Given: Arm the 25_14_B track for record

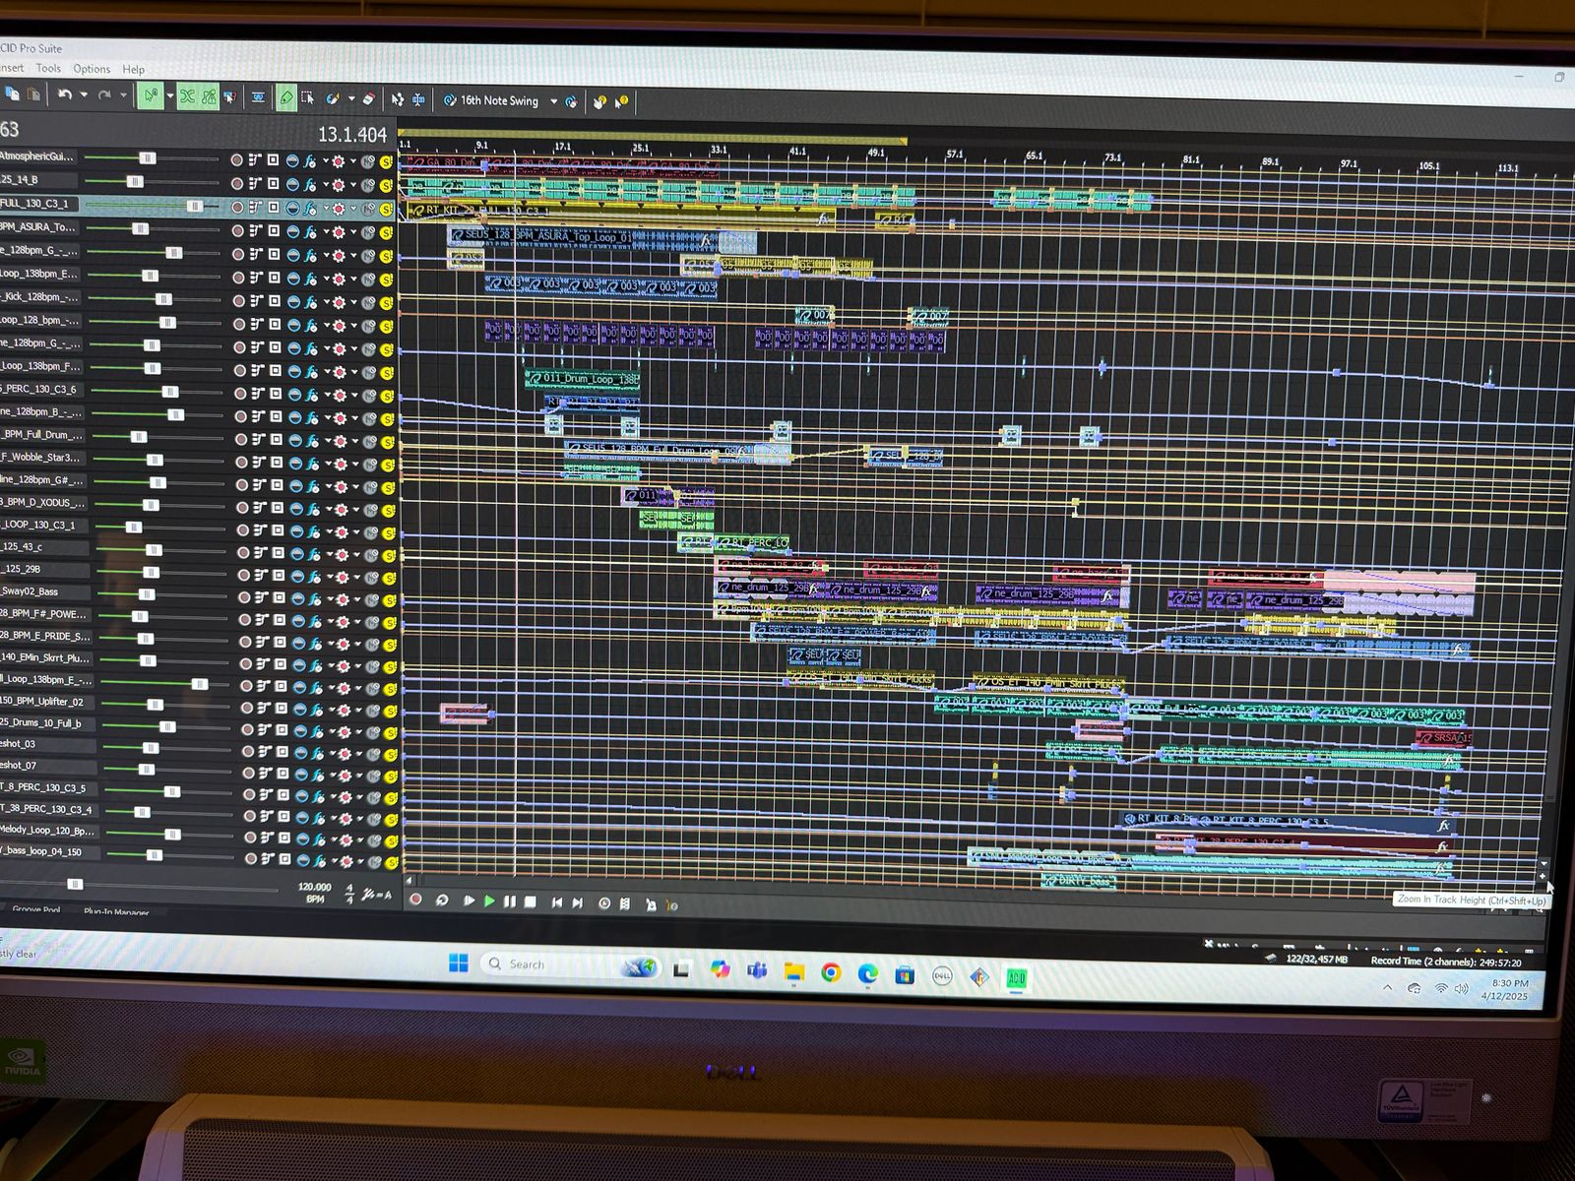Looking at the screenshot, I should (237, 184).
